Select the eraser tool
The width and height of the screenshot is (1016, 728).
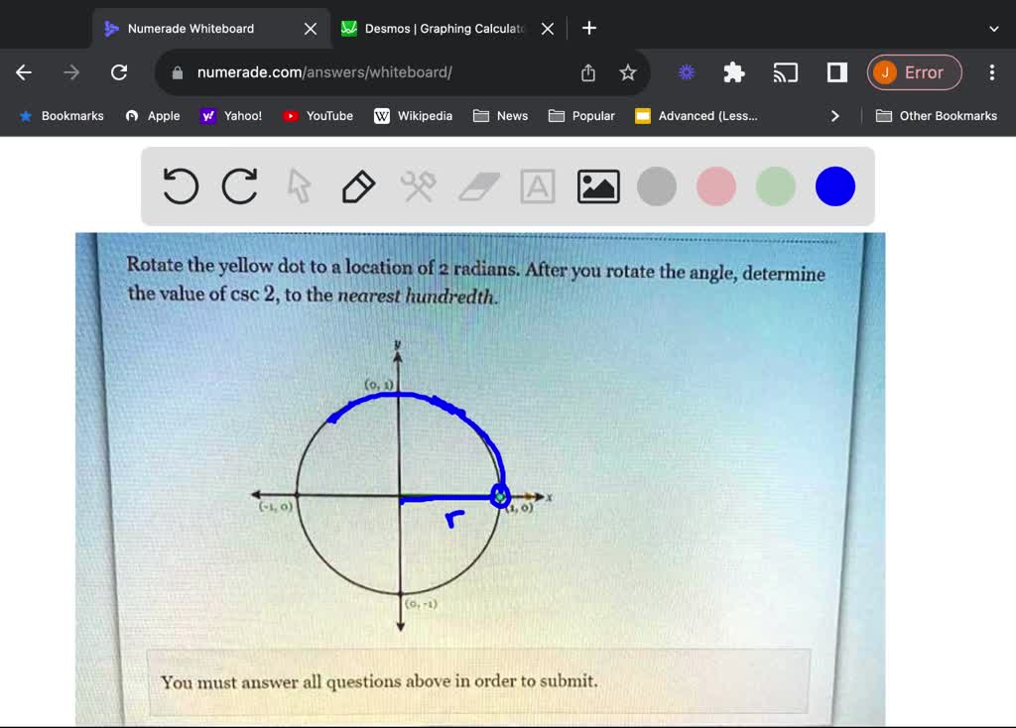[478, 186]
